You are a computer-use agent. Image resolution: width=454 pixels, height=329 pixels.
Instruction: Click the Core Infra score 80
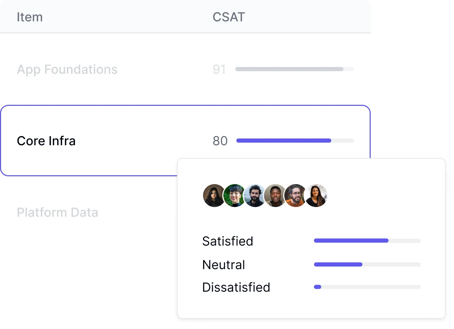pyautogui.click(x=220, y=141)
